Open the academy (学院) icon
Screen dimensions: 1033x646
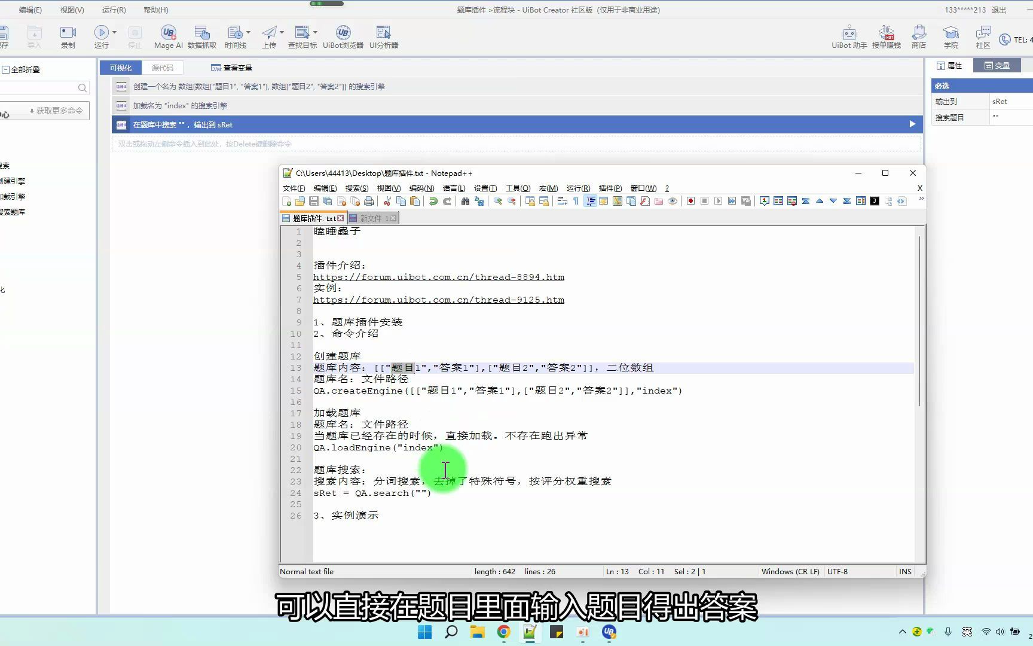(951, 37)
